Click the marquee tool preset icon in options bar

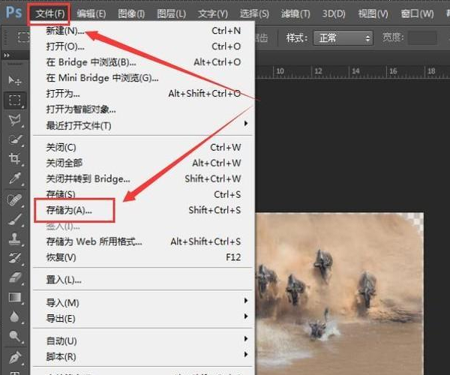click(x=23, y=37)
